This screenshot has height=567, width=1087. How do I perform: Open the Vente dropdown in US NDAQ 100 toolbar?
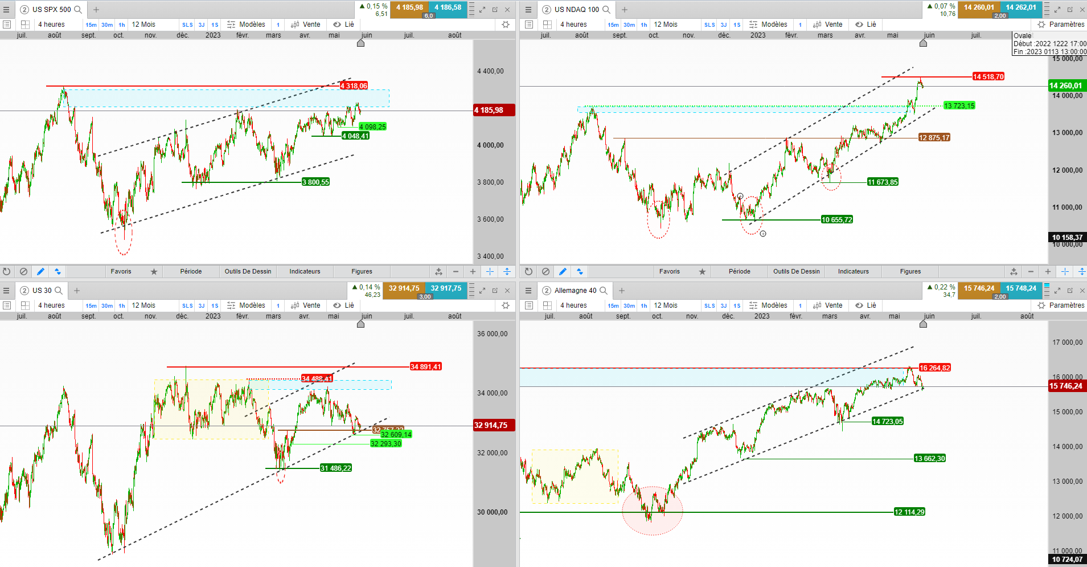pyautogui.click(x=828, y=25)
